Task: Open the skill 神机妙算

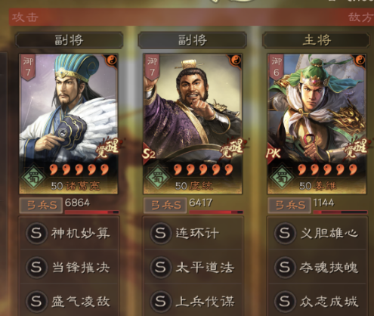Action: pyautogui.click(x=69, y=233)
